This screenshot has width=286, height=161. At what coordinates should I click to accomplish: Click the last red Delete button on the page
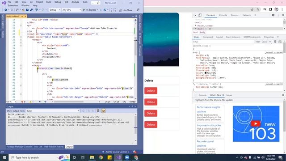pos(151,124)
